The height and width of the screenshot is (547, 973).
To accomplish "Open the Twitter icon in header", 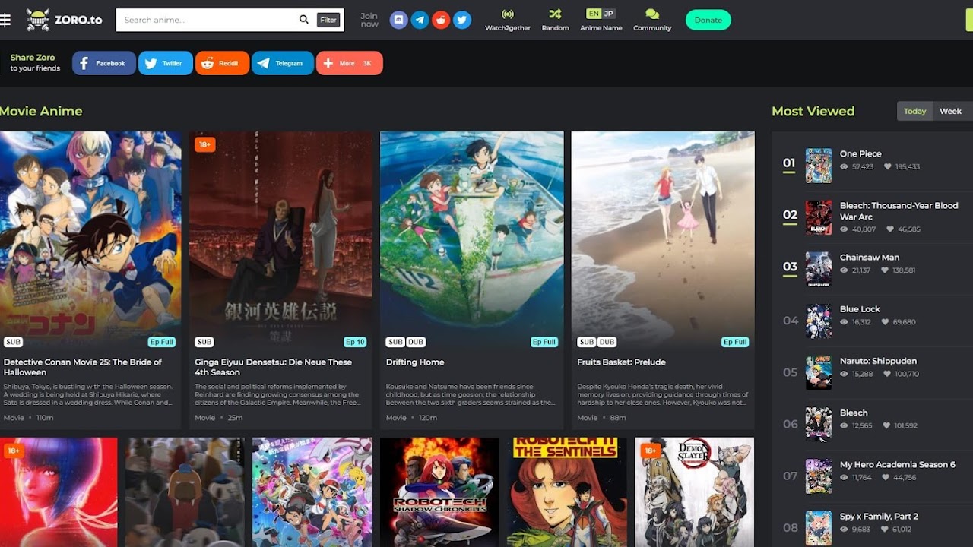I will [x=462, y=20].
